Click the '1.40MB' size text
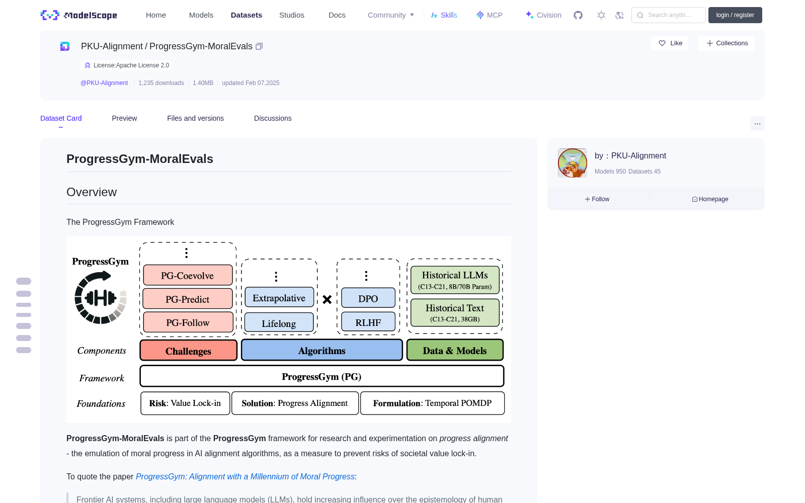 pos(203,83)
